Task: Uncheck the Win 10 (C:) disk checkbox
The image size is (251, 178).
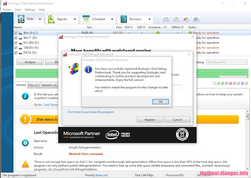Action: pos(16,33)
